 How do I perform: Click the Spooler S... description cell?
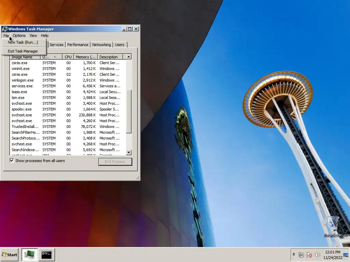pyautogui.click(x=109, y=109)
